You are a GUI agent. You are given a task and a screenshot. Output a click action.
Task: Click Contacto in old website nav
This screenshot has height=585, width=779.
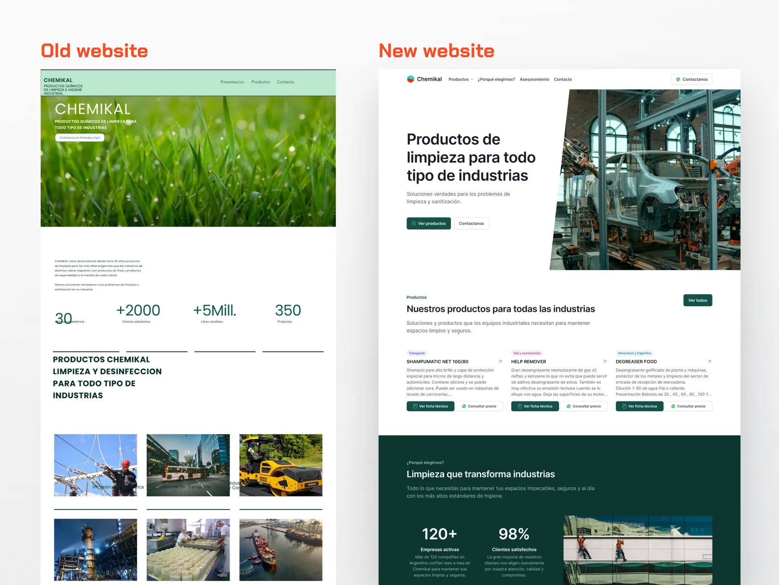pyautogui.click(x=285, y=82)
